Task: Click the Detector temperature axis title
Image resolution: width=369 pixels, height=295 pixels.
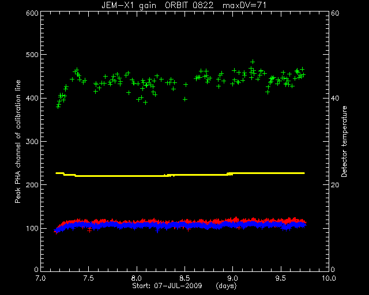Action: (x=344, y=141)
